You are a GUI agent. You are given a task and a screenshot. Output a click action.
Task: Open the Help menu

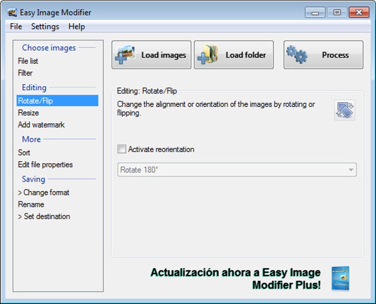(77, 27)
